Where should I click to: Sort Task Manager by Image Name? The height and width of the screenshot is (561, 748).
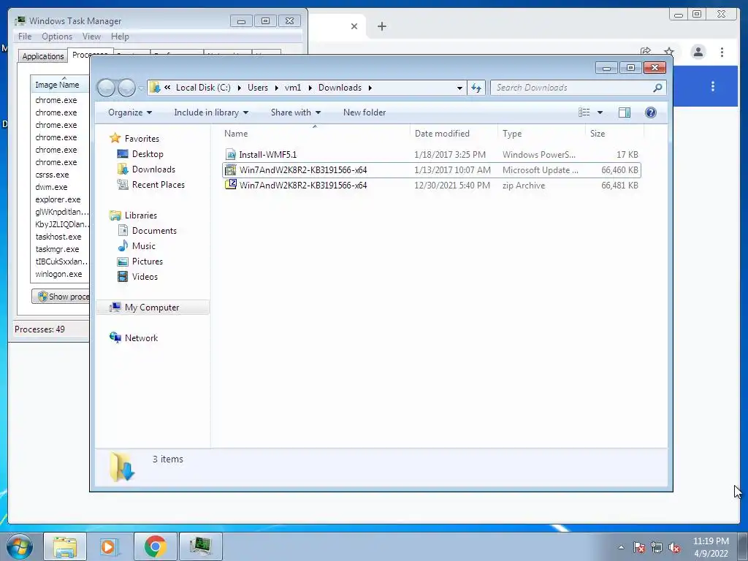(60, 85)
